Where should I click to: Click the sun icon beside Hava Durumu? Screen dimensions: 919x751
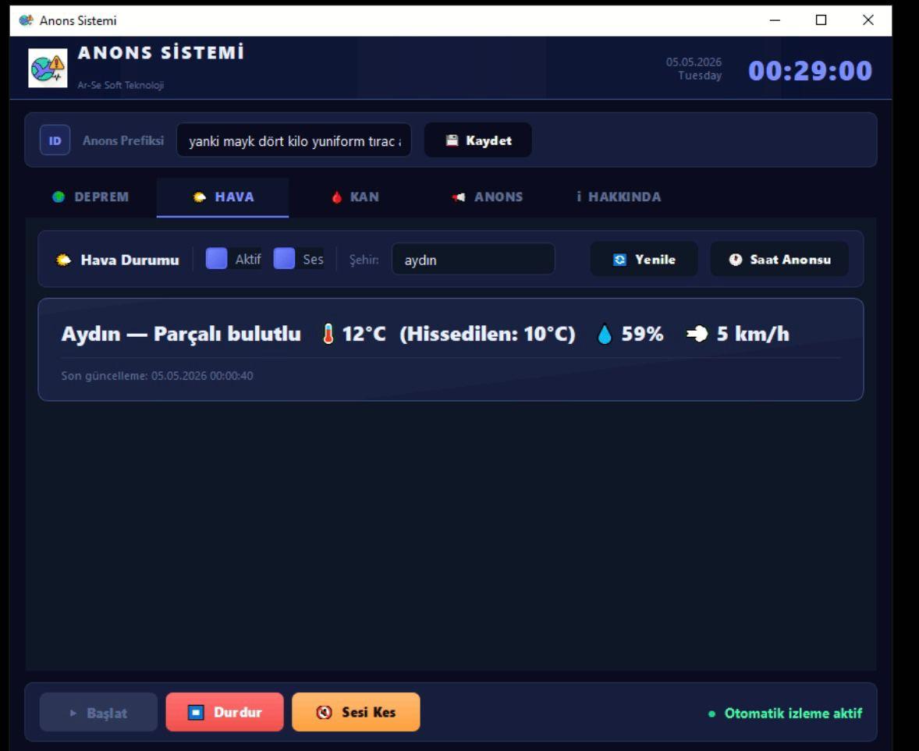pyautogui.click(x=63, y=260)
